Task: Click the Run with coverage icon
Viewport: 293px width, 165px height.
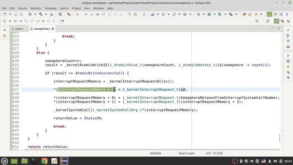Action: (x=220, y=14)
